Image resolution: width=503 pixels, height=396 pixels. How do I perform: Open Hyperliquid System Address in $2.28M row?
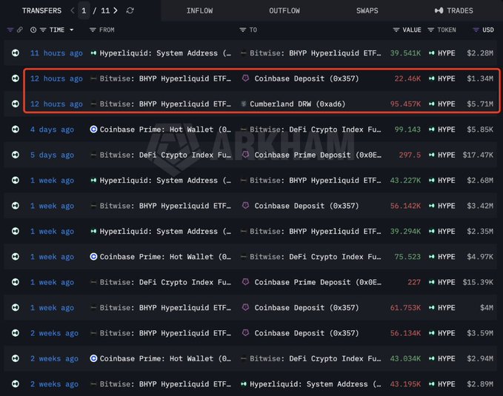(165, 53)
